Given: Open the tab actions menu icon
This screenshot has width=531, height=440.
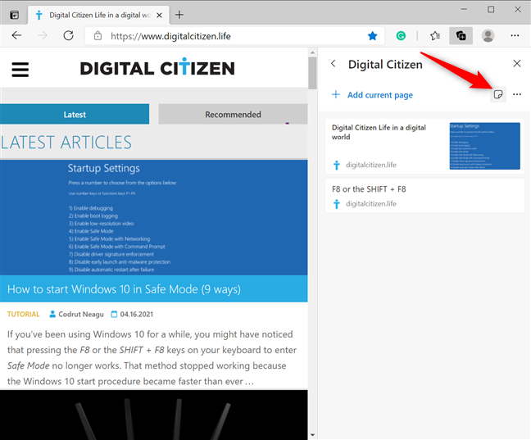Looking at the screenshot, I should (14, 15).
